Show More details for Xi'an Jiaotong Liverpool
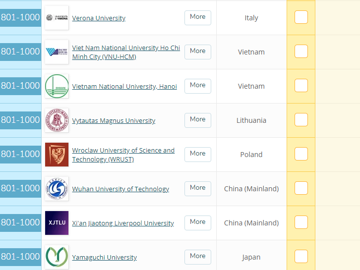The height and width of the screenshot is (270, 360). pos(197,222)
